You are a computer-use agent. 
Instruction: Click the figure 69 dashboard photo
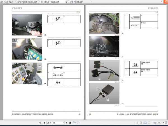(27, 73)
